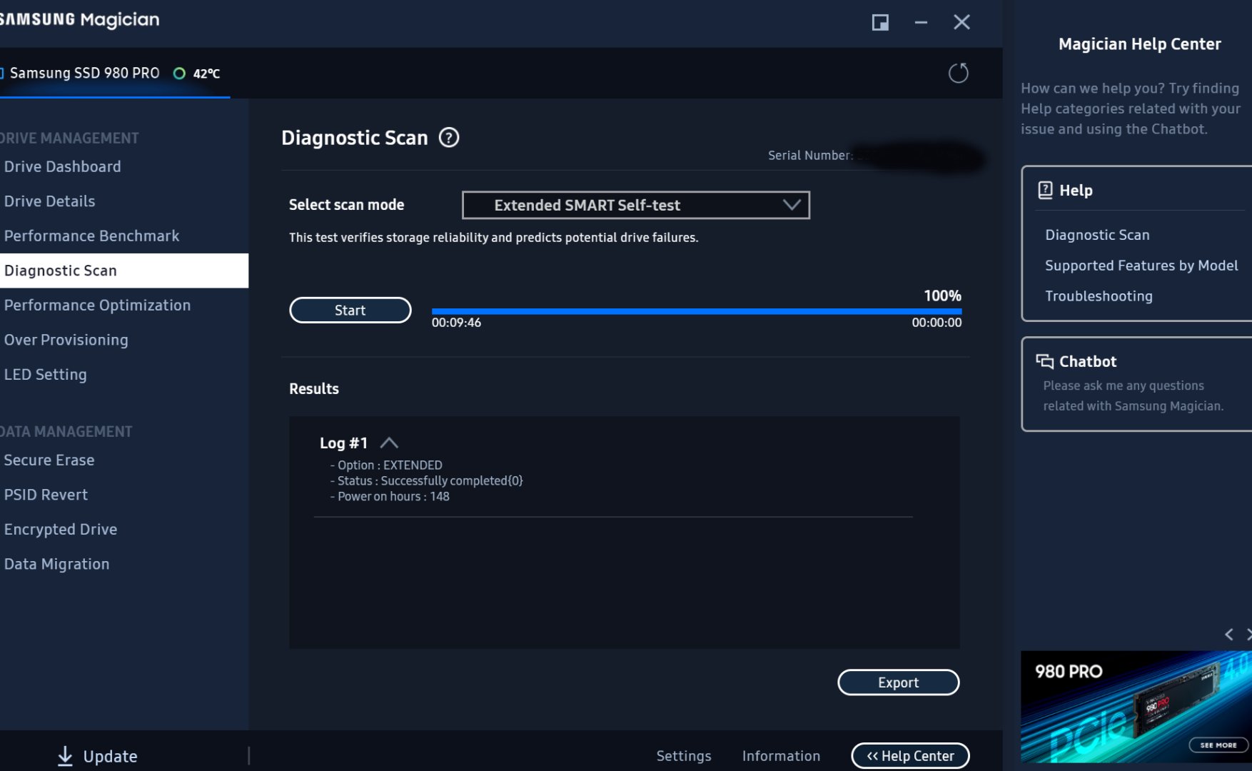Click Update in the bottom bar
The width and height of the screenshot is (1252, 771).
[110, 756]
